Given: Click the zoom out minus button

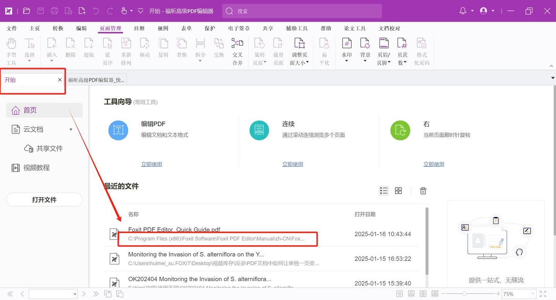Looking at the screenshot, I should pyautogui.click(x=444, y=294).
